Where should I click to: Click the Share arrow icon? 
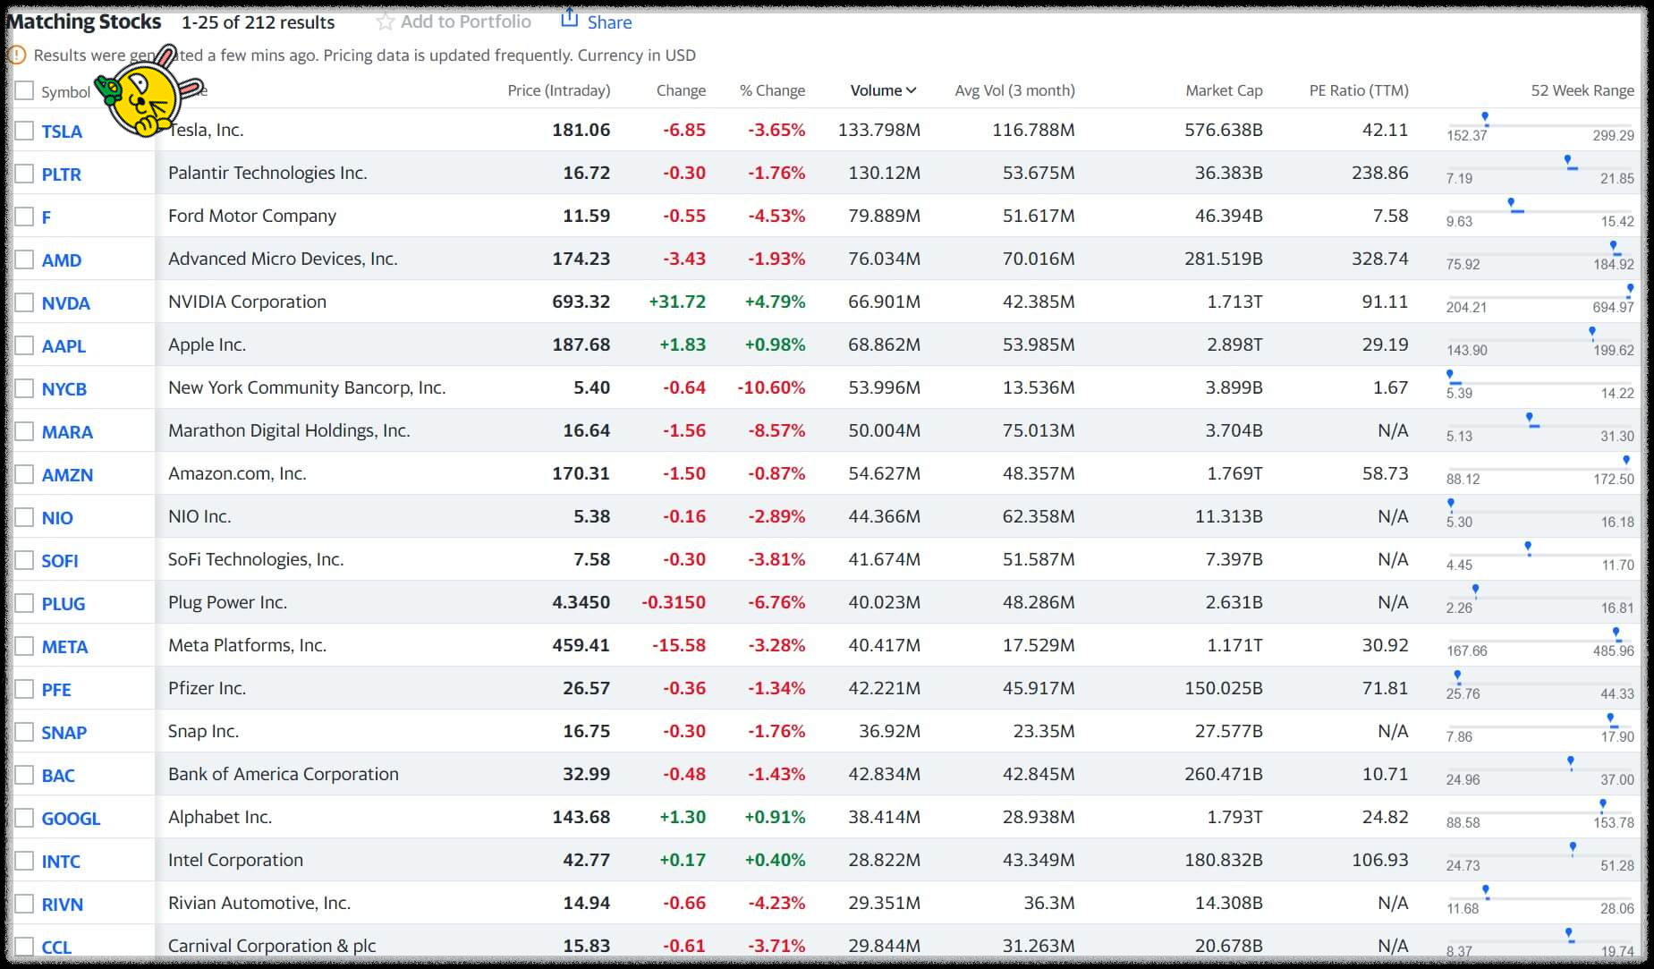pos(569,18)
